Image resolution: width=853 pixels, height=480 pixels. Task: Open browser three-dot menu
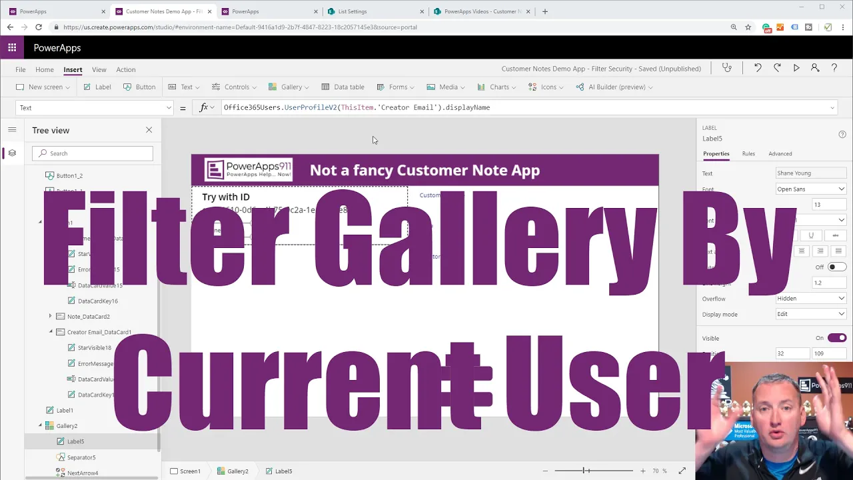tap(842, 27)
